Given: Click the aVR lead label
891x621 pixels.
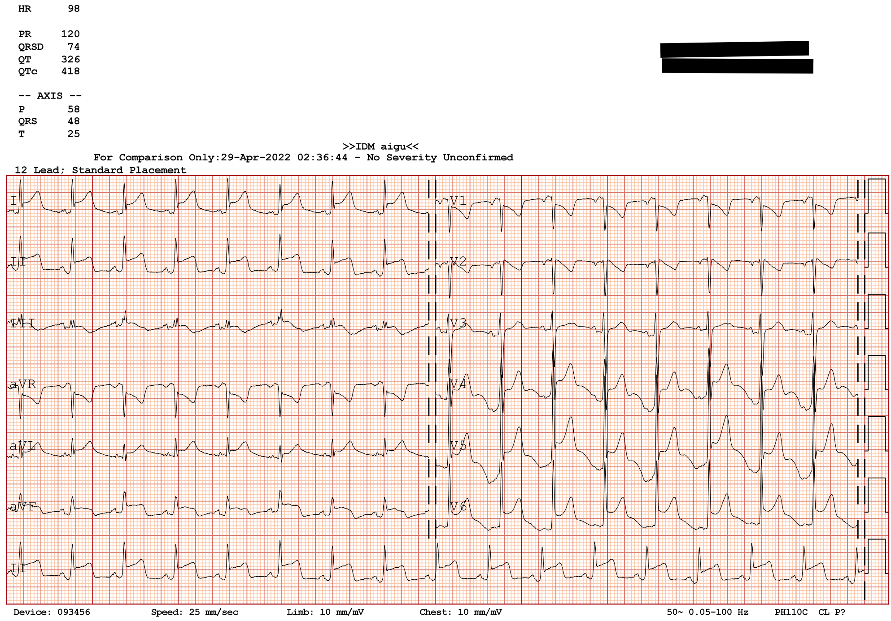Looking at the screenshot, I should [x=23, y=384].
